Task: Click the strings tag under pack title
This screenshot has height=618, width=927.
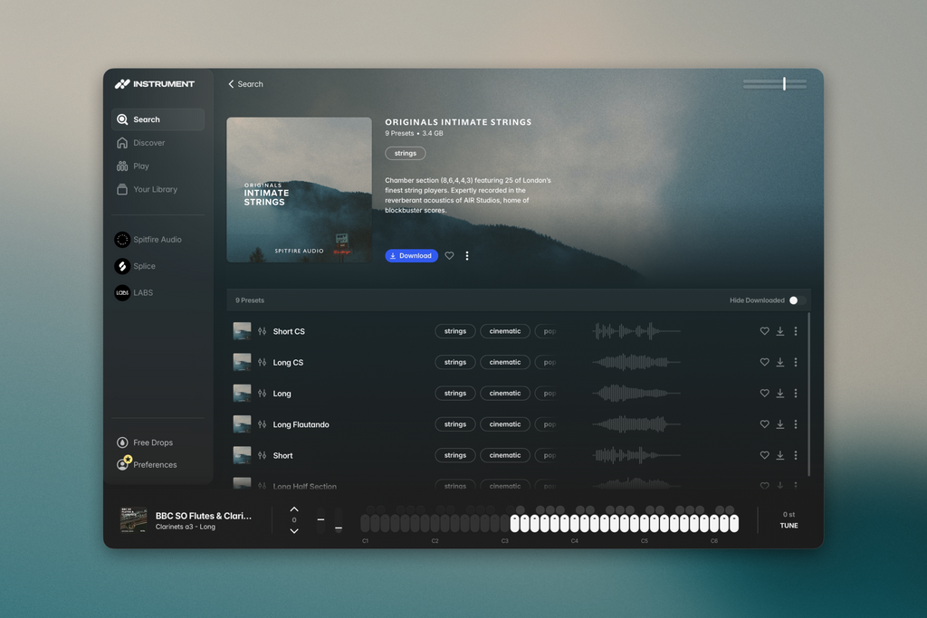Action: 406,153
